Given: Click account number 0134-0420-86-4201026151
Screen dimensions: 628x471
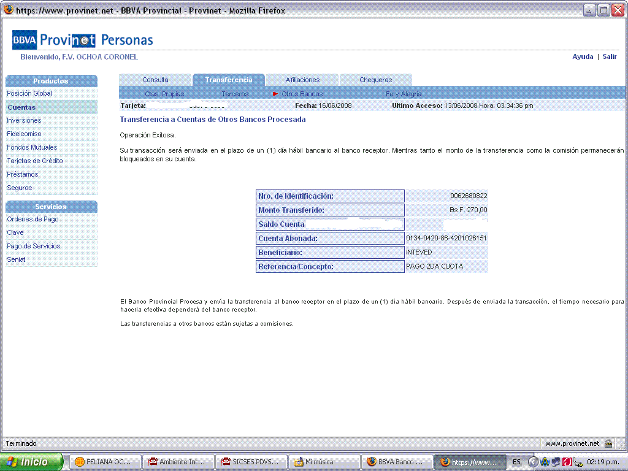Looking at the screenshot, I should [446, 239].
